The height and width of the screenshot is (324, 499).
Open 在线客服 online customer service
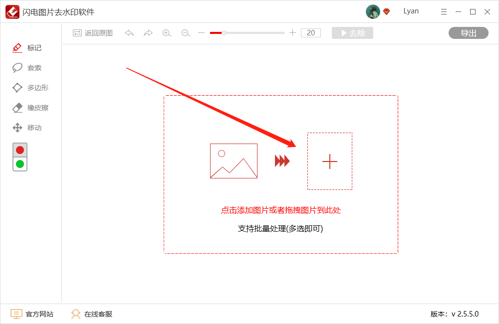(x=92, y=314)
